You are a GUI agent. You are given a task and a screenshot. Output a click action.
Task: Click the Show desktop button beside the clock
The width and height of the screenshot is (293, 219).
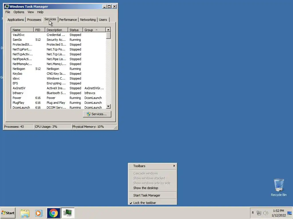click(x=290, y=213)
